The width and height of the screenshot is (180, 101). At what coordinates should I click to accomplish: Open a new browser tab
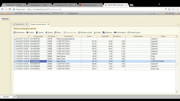pos(131,5)
